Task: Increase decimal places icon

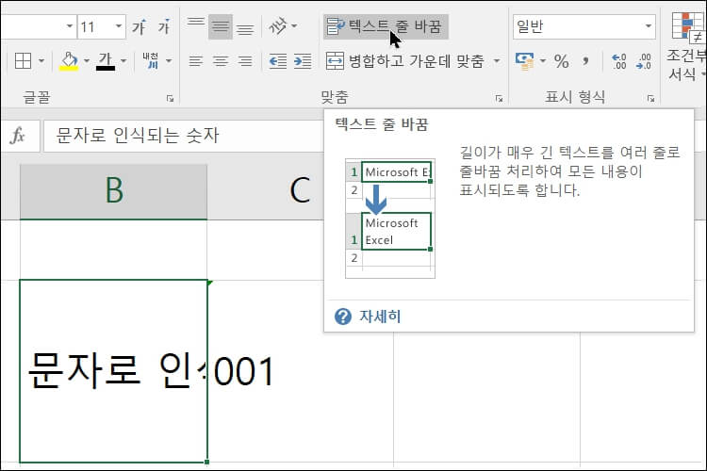Action: 618,61
